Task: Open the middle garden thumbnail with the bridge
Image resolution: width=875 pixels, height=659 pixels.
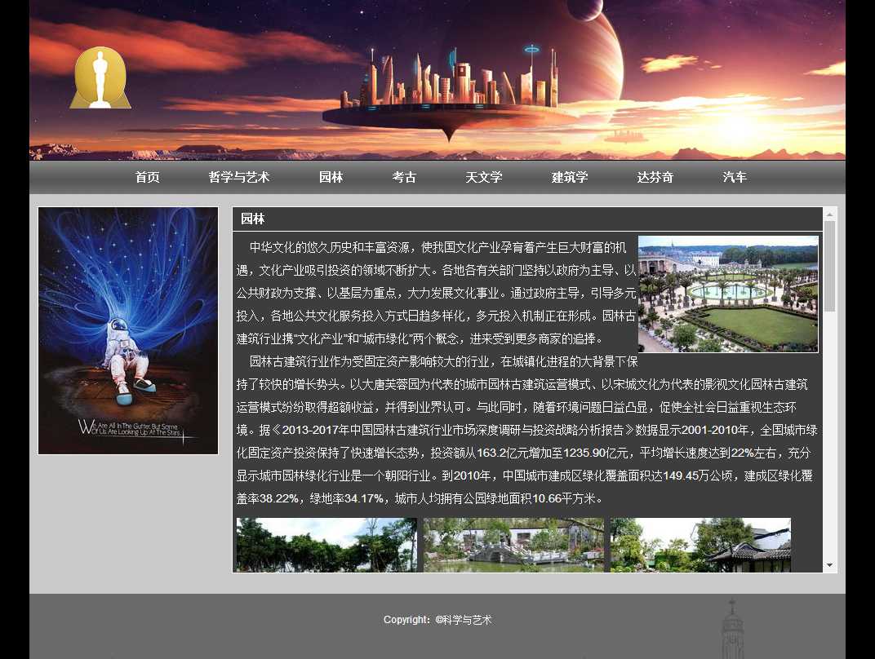Action: point(513,545)
